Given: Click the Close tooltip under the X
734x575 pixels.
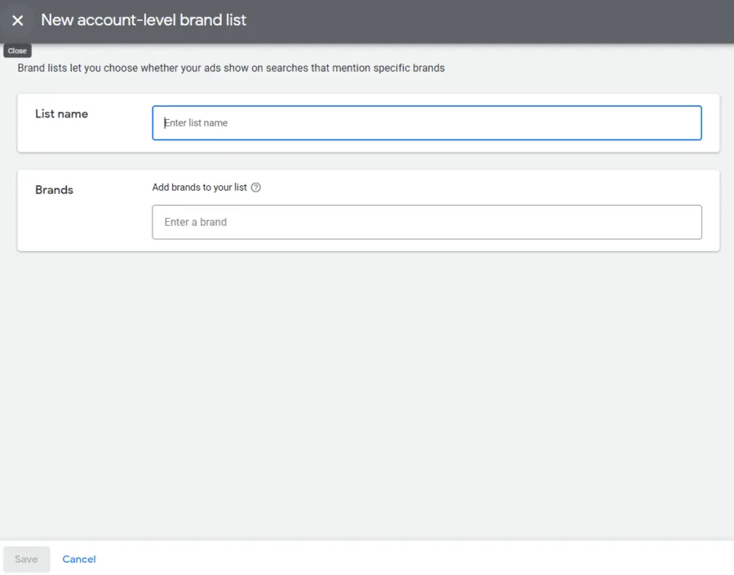Looking at the screenshot, I should [17, 51].
